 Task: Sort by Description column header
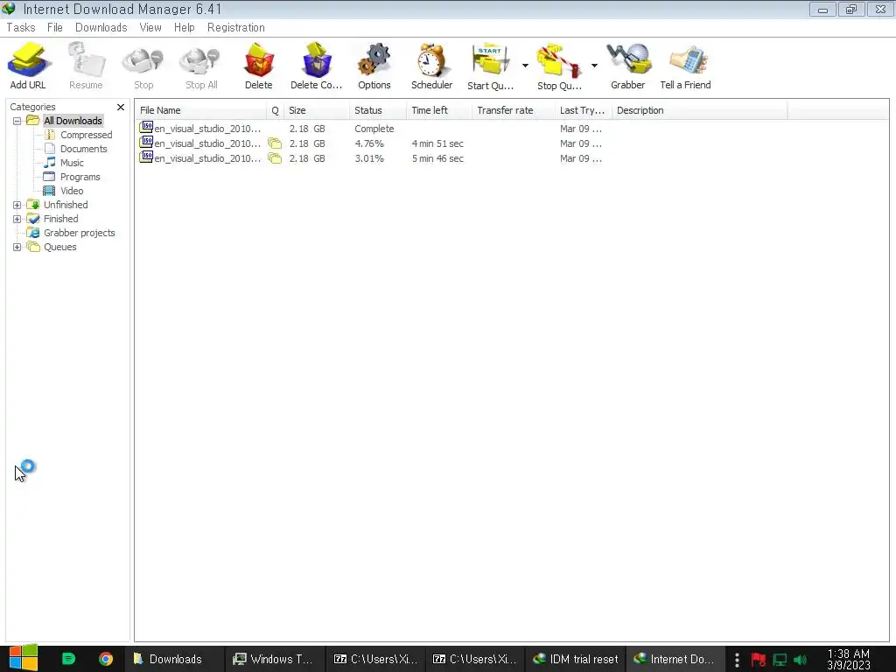(x=700, y=110)
